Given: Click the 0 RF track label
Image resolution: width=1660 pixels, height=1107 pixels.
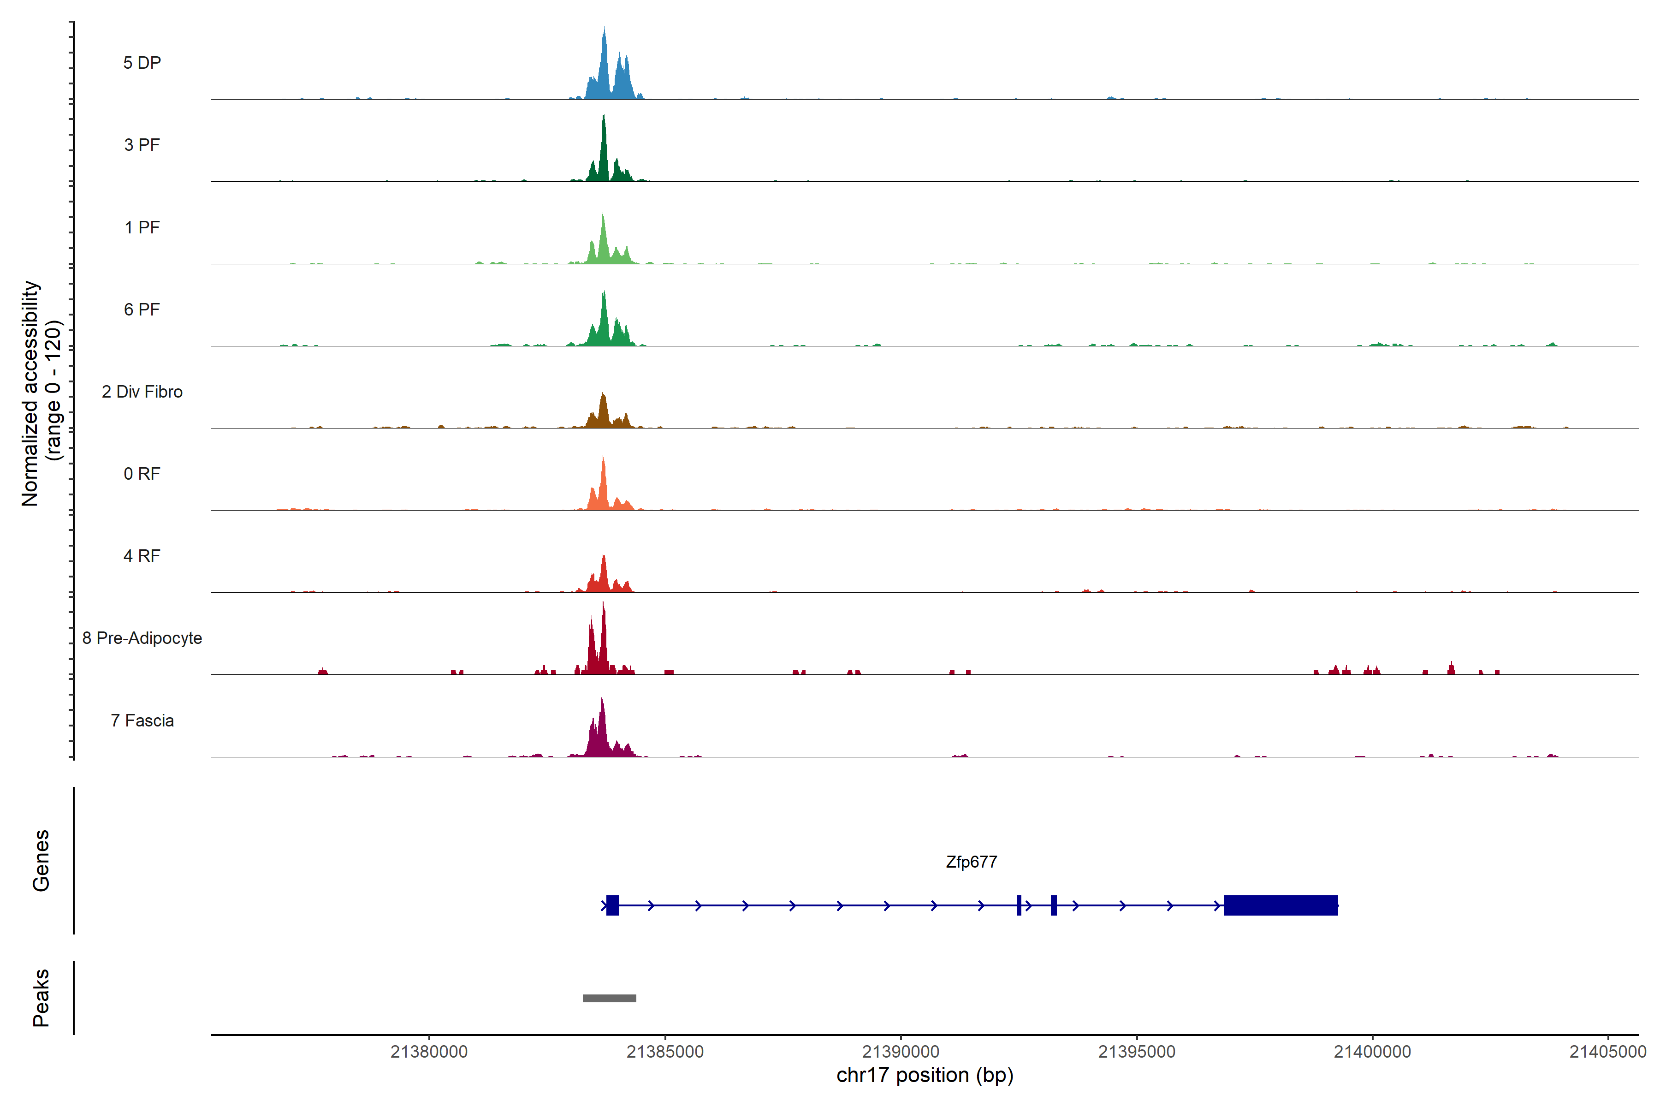Looking at the screenshot, I should pos(142,474).
